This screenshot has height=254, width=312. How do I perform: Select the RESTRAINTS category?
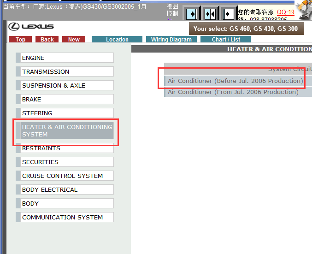point(65,148)
